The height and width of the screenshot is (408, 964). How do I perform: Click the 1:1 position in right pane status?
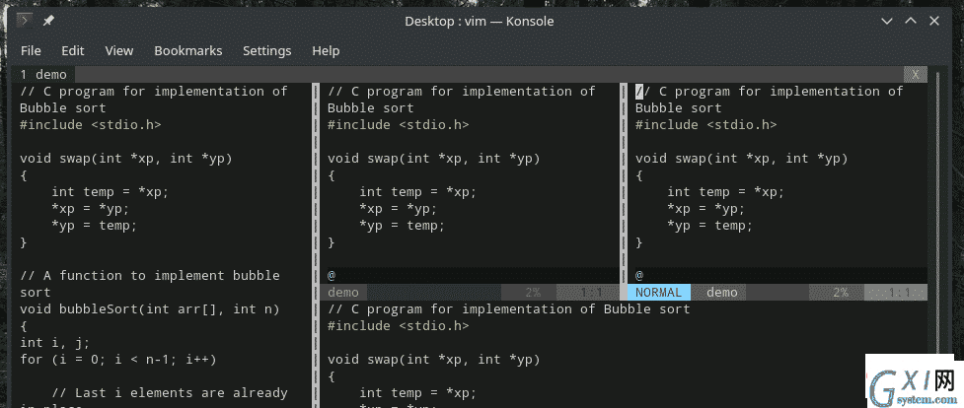pos(898,293)
